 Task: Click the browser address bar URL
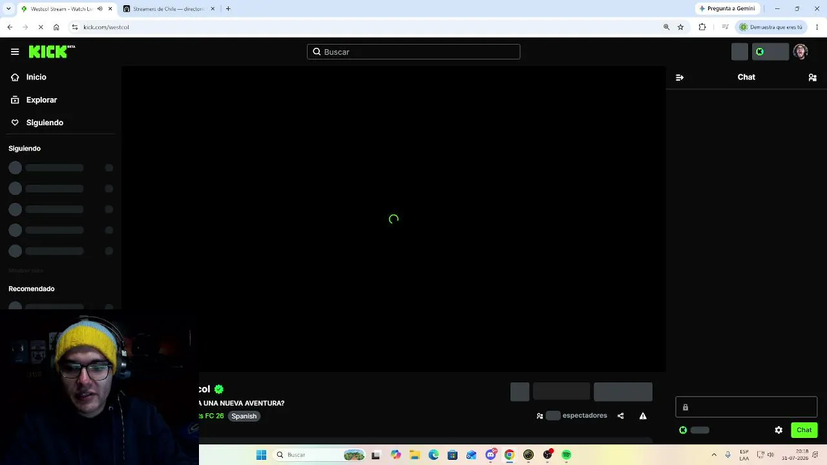[x=106, y=27]
